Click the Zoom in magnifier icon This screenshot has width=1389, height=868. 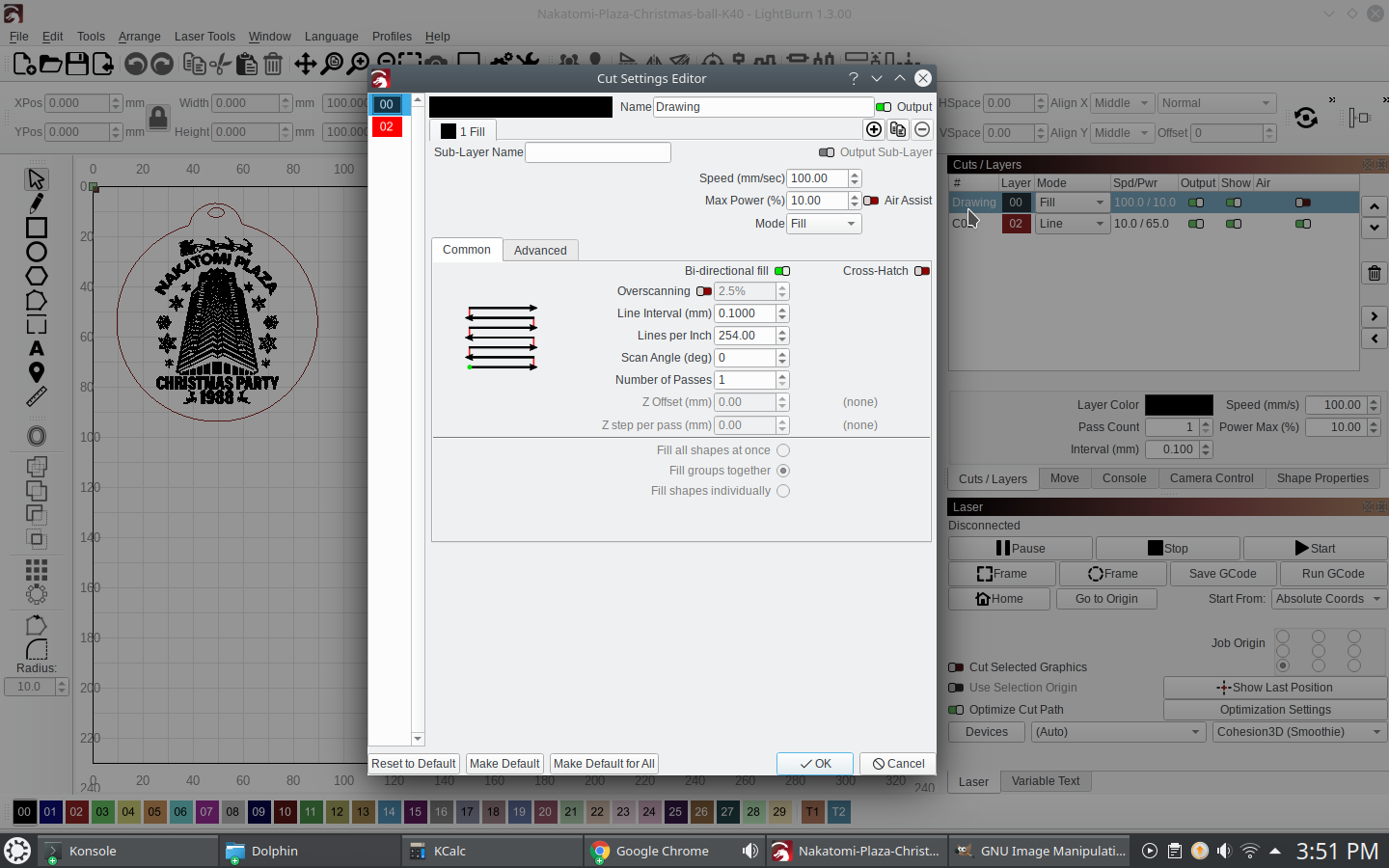(x=357, y=65)
